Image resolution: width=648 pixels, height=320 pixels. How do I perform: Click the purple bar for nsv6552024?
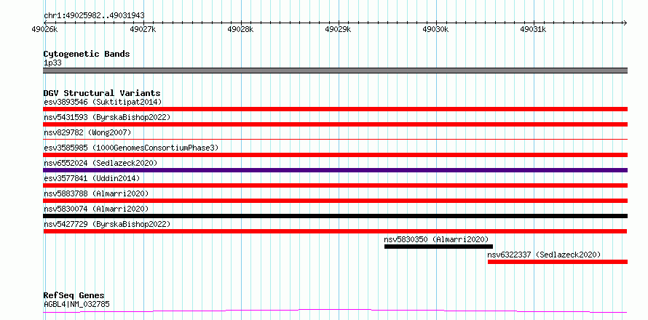335,170
